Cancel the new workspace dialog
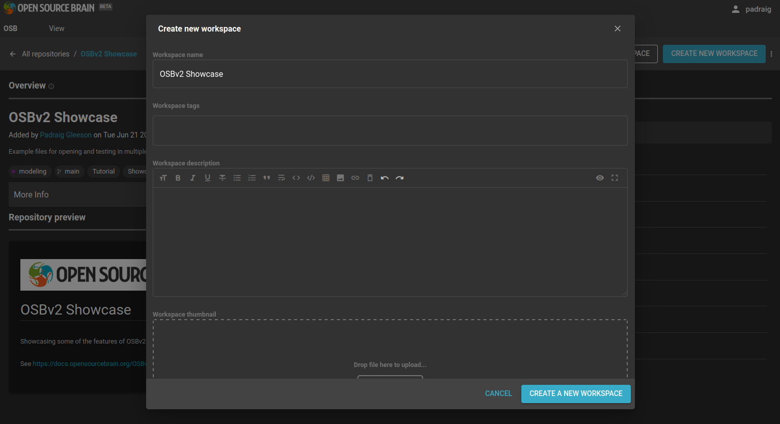The image size is (780, 424). point(498,393)
